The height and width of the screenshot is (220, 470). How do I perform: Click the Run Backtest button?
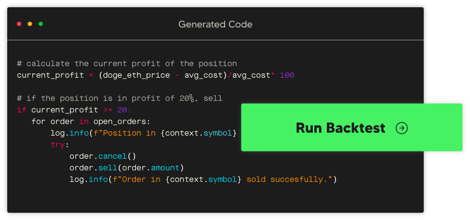tap(340, 128)
